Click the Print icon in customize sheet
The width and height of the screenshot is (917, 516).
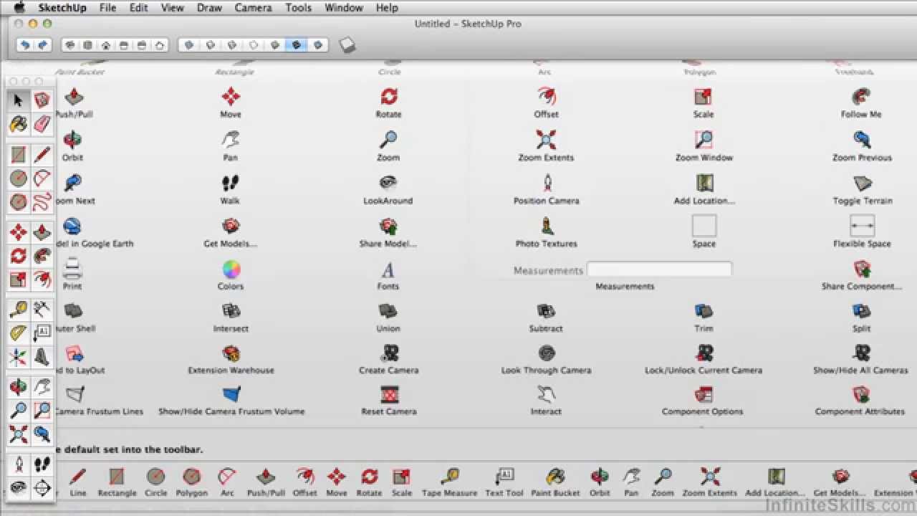[72, 269]
